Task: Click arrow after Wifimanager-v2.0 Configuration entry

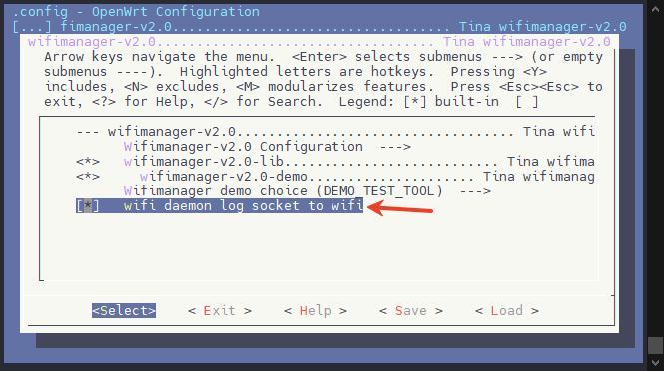Action: (395, 147)
